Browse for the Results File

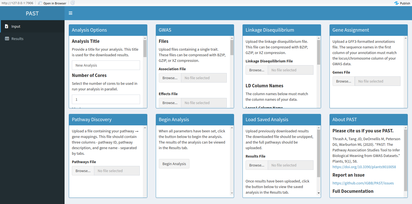pyautogui.click(x=257, y=165)
